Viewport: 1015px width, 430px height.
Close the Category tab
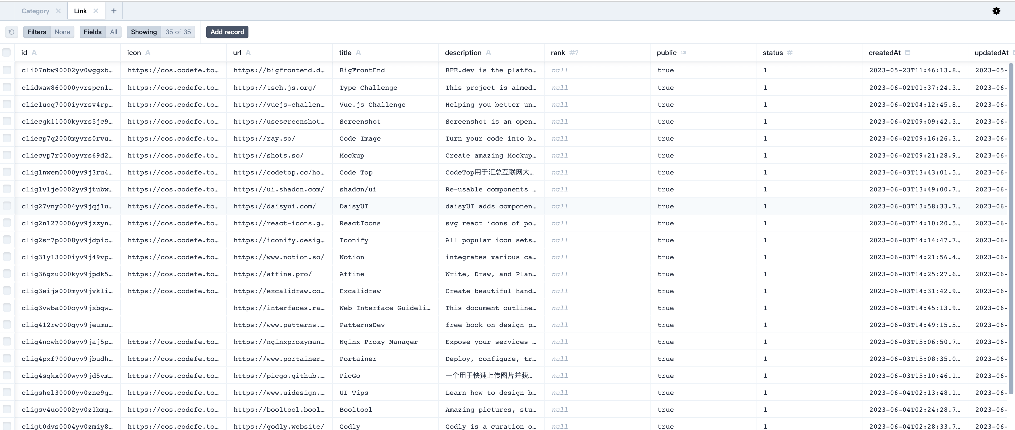pos(58,11)
